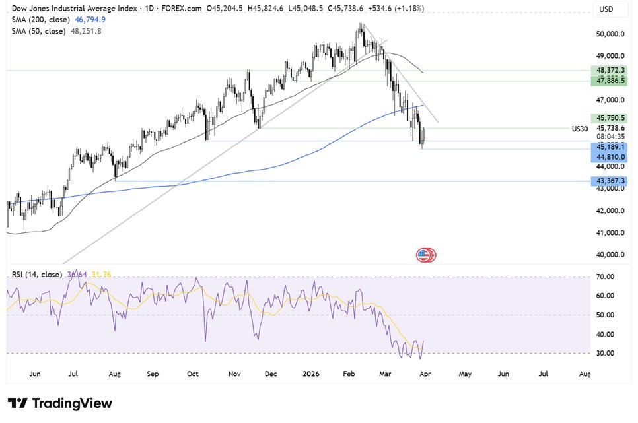638x423 pixels.
Task: Click the US30 price label
Action: 579,129
